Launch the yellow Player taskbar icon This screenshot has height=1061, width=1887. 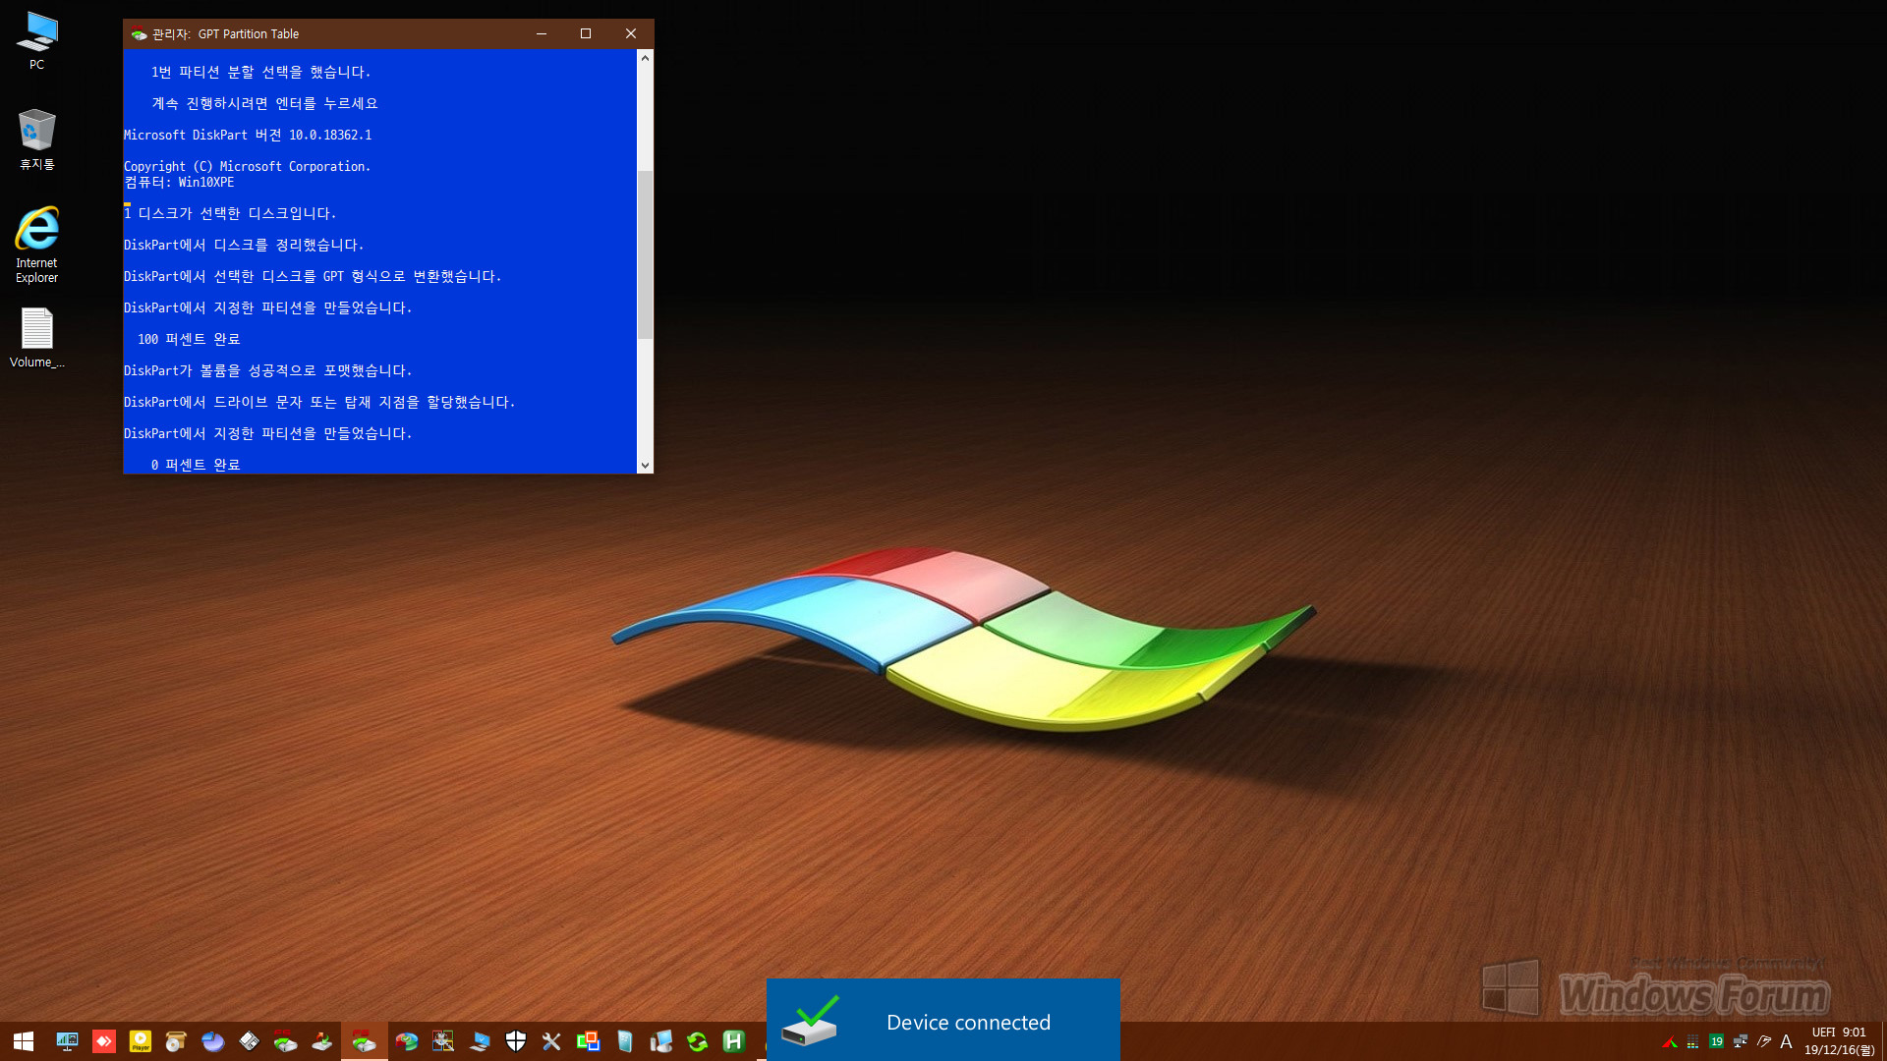click(x=141, y=1041)
